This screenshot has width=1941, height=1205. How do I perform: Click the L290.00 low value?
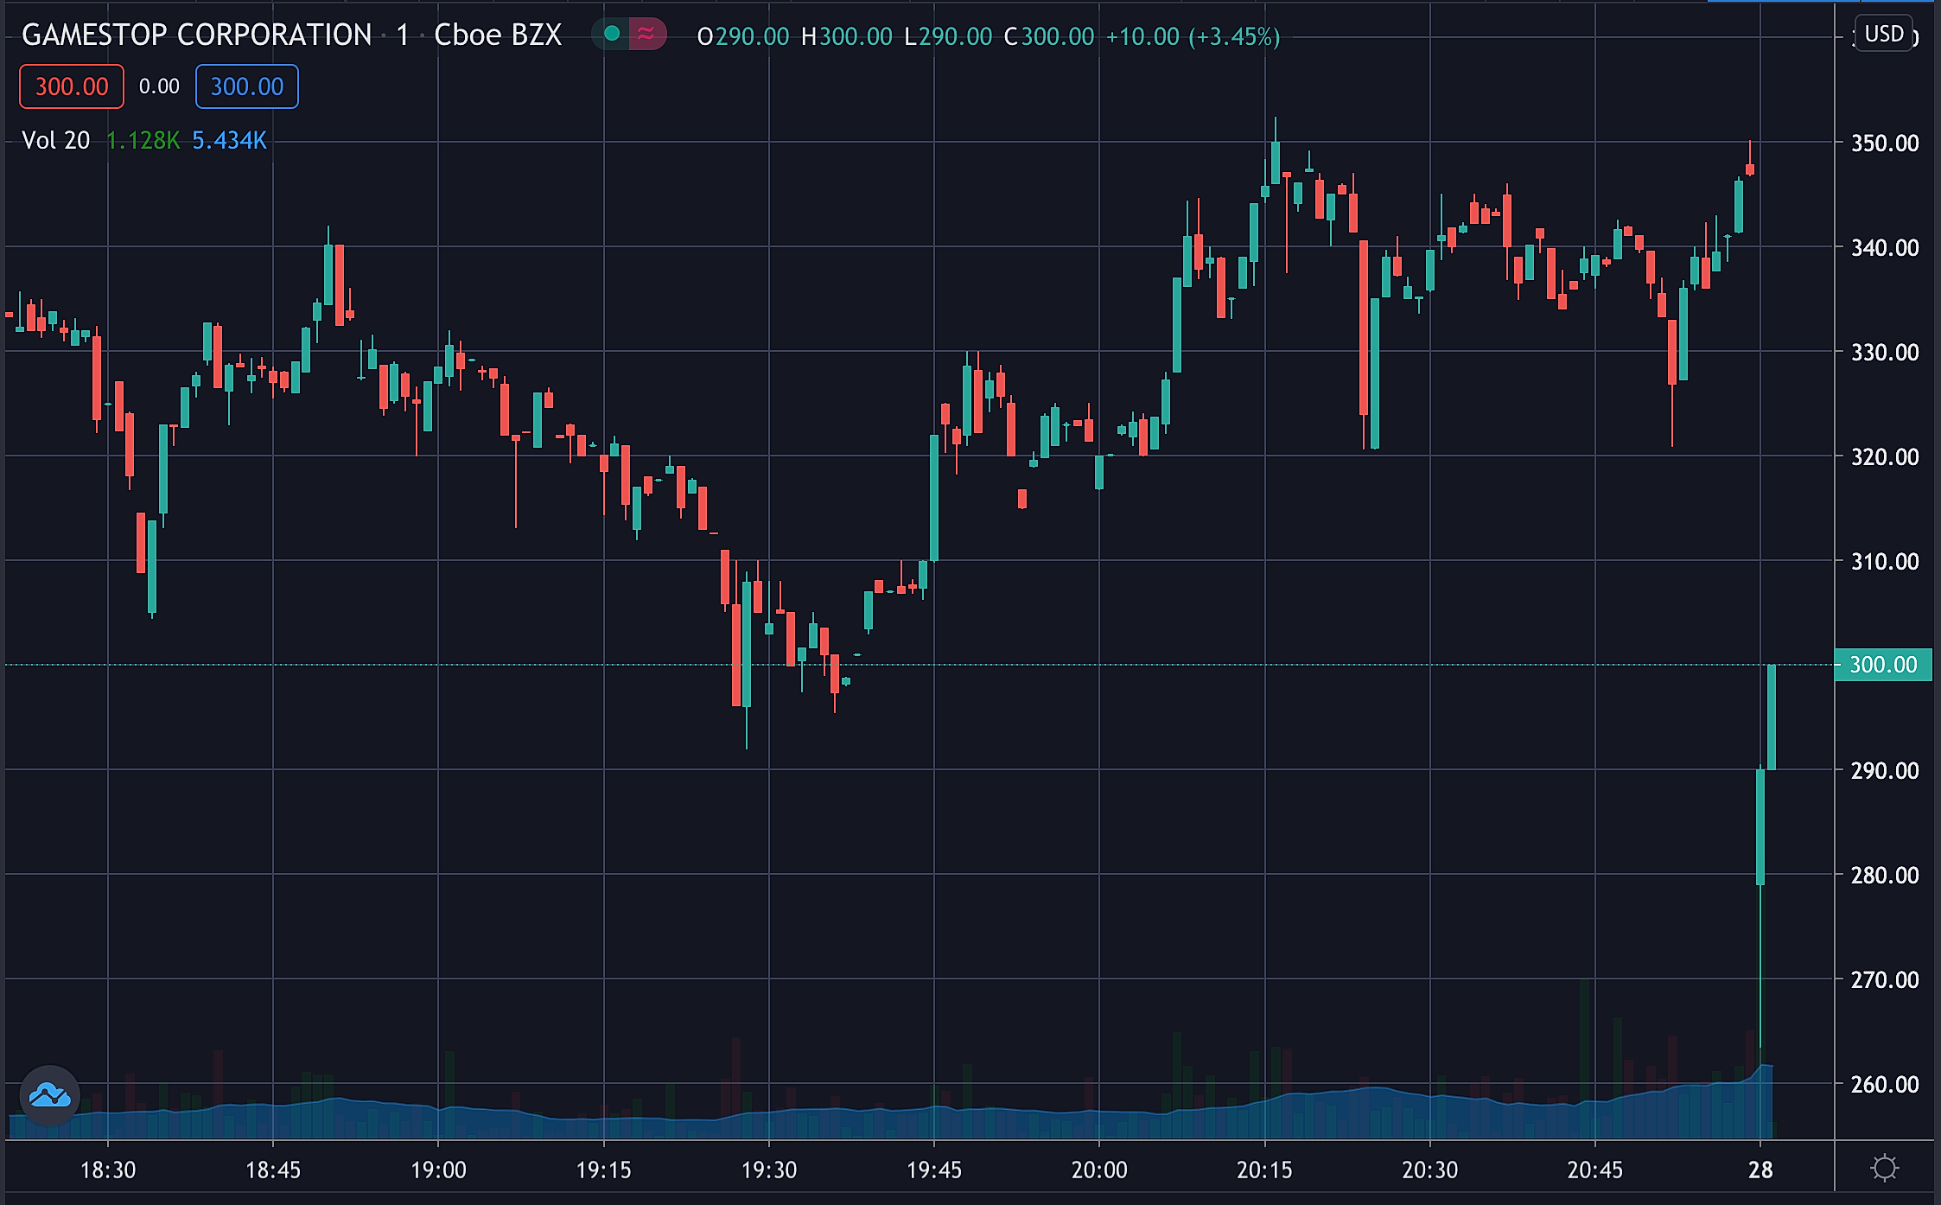(948, 36)
